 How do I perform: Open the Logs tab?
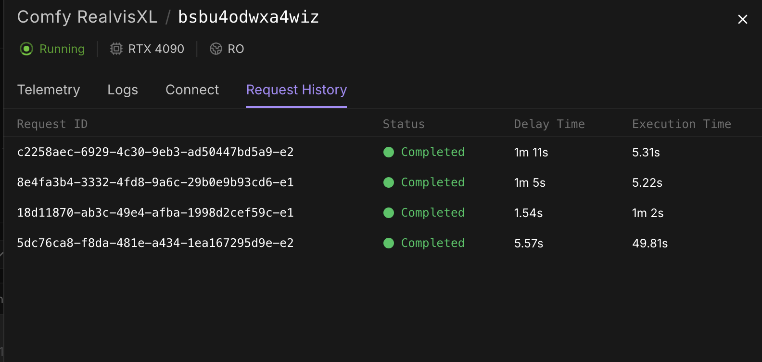click(x=123, y=90)
